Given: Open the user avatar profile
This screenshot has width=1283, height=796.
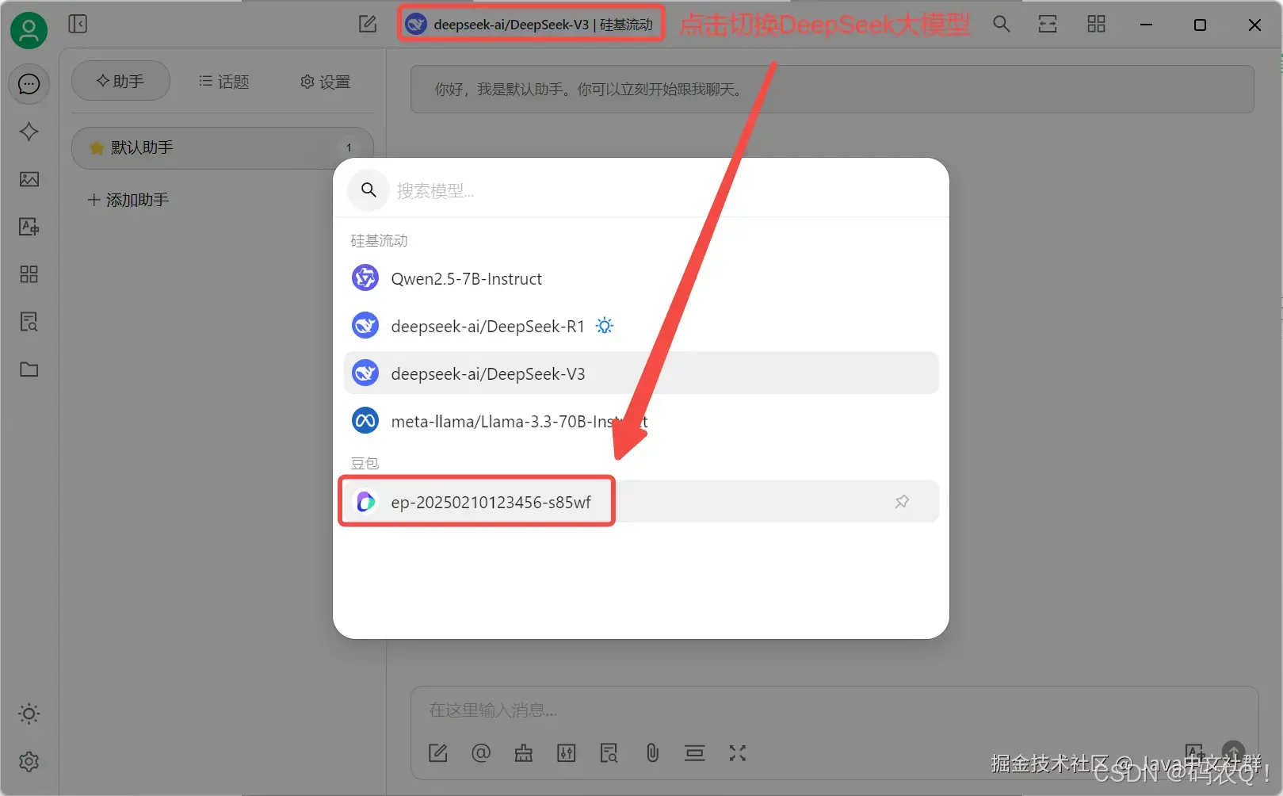Looking at the screenshot, I should pos(29,30).
